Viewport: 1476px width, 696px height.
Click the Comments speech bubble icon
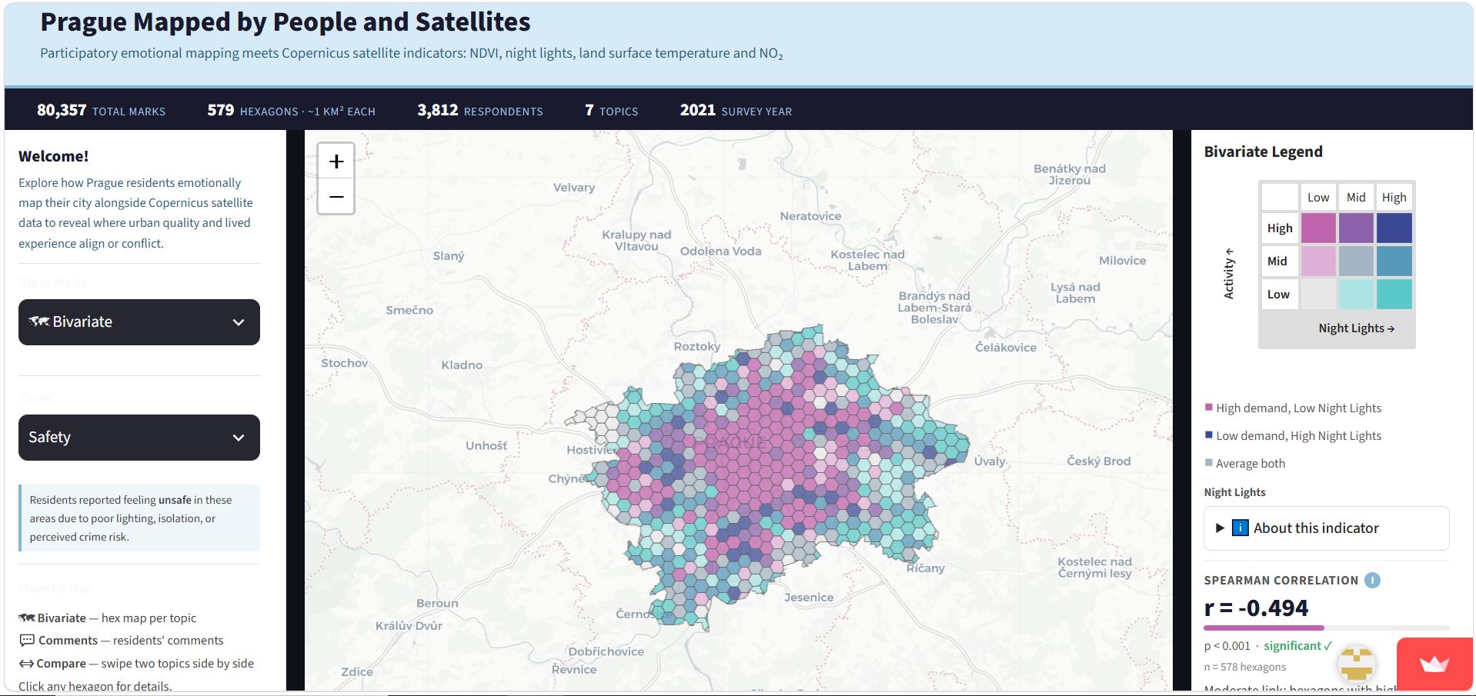click(27, 641)
